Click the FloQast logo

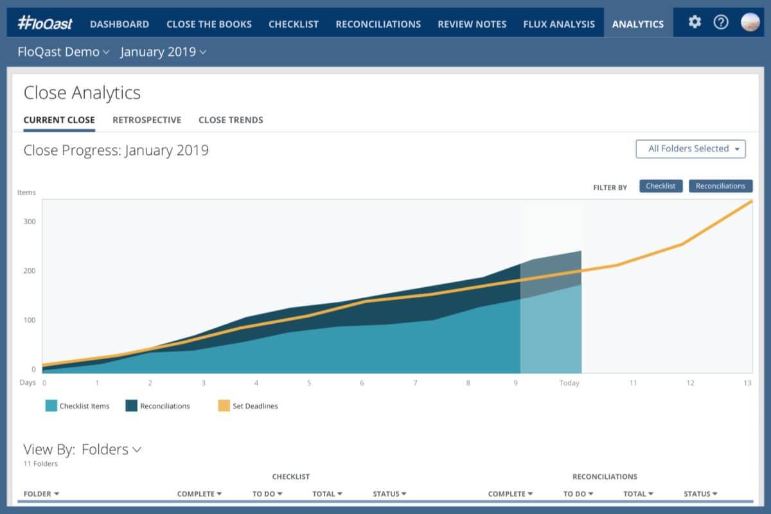coord(45,24)
